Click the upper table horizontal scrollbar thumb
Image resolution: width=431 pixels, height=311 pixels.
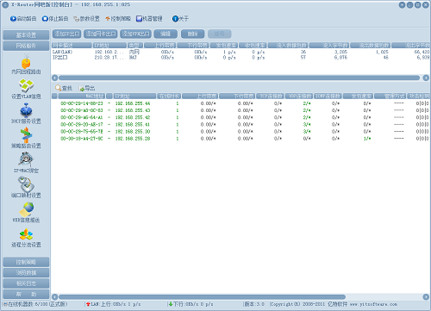tap(239, 78)
